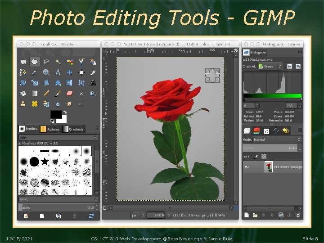Select the Select by Color tool
324x243 pixels.
(70, 62)
